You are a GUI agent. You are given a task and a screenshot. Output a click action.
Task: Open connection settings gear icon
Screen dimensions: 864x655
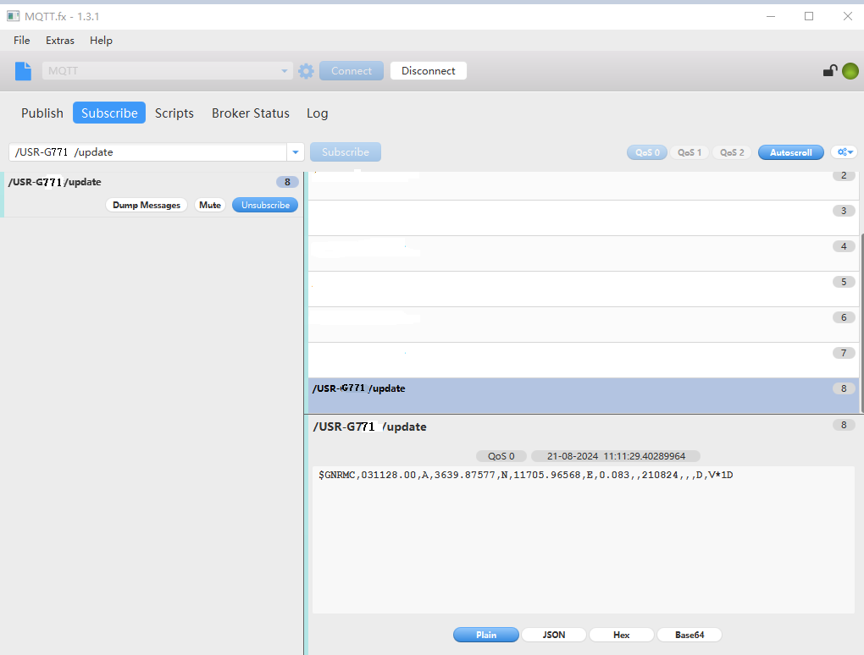click(306, 71)
